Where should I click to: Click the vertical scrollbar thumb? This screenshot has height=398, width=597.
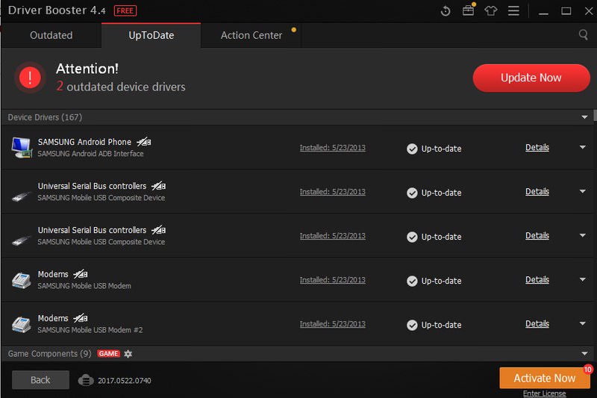pos(595,116)
